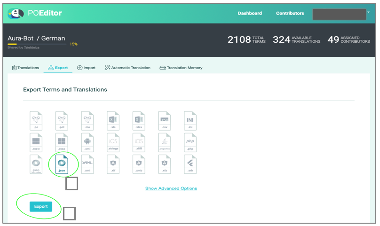The width and height of the screenshot is (380, 226).
Task: Select the iOS .xliff format icon
Action: [139, 142]
